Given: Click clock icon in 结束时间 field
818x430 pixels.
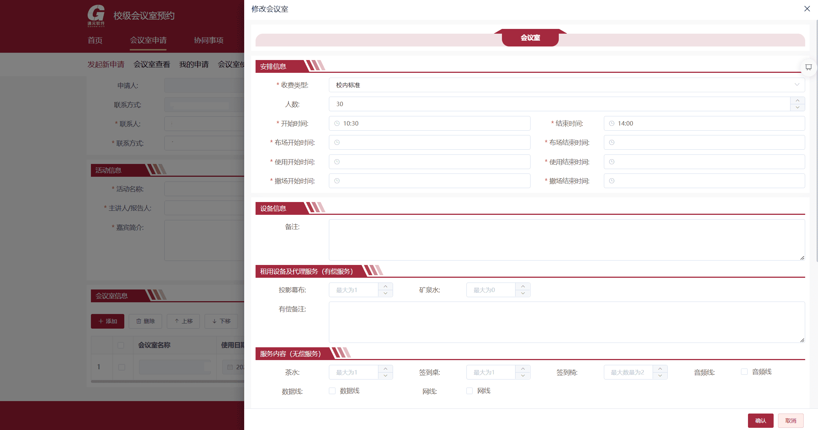Looking at the screenshot, I should tap(612, 123).
